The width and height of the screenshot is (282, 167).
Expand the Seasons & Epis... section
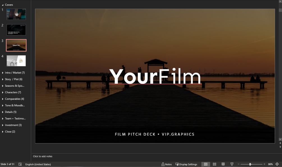3,86
